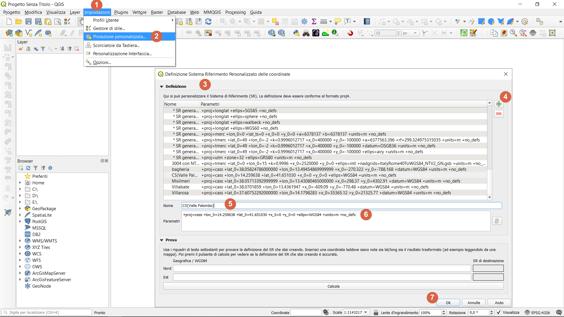The image size is (564, 317).
Task: Click the green plus add CRS button
Action: click(498, 104)
